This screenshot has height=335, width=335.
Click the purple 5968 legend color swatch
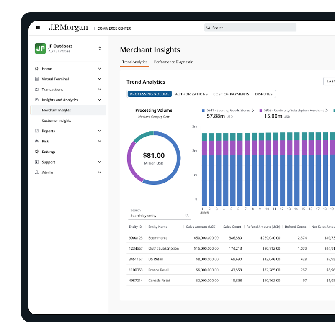tap(260, 111)
